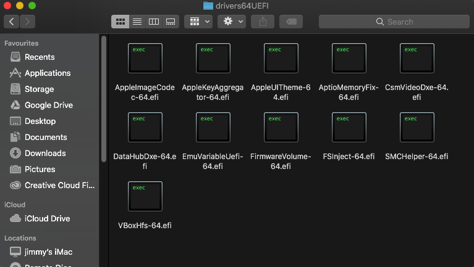The image size is (474, 267).
Task: Click the AppleImageCodec-64.efi file name
Action: coord(145,92)
